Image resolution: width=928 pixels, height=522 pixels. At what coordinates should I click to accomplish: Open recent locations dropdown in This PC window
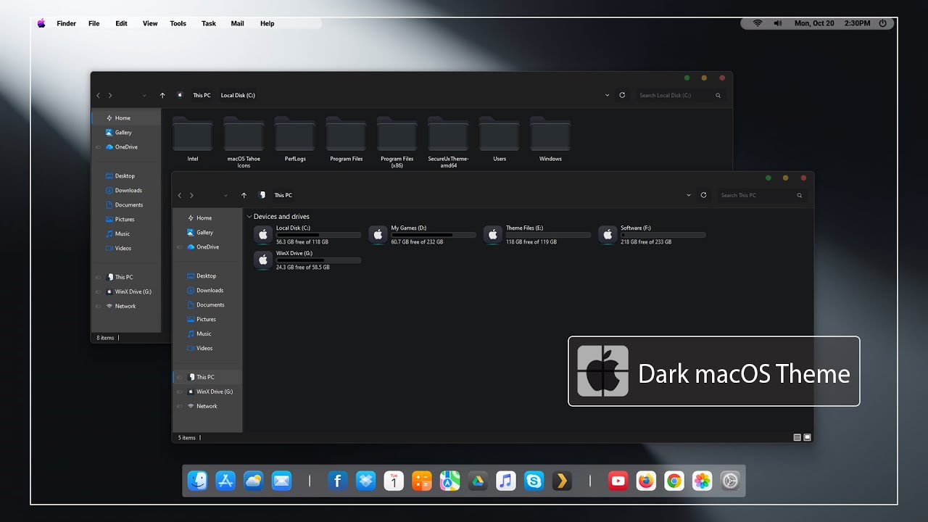[225, 195]
